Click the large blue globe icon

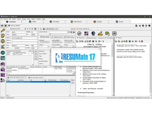pos(93,33)
